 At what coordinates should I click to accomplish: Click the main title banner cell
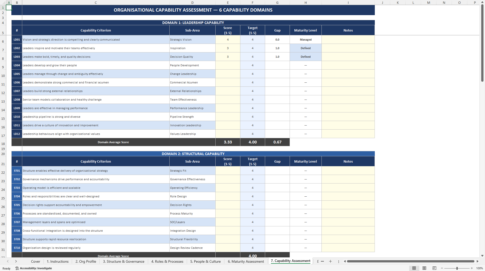click(x=193, y=10)
